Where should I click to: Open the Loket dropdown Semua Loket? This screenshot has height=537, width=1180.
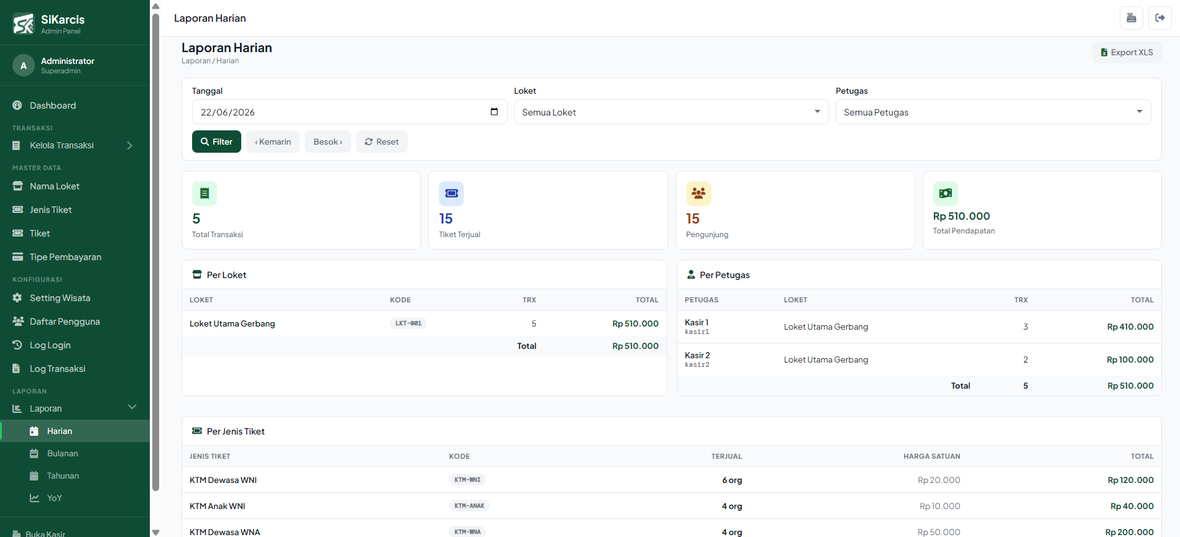[671, 112]
